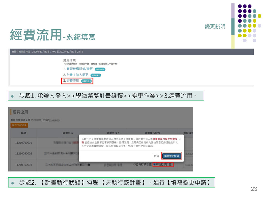Click the 流用後 amount field in the second row

[188, 154]
